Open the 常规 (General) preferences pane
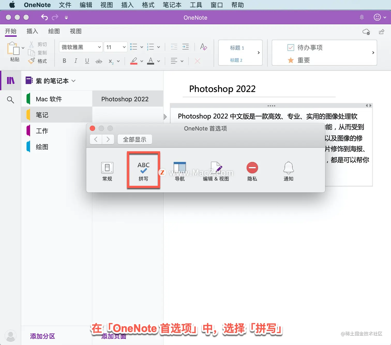Screen dimensions: 391x345 click(107, 171)
